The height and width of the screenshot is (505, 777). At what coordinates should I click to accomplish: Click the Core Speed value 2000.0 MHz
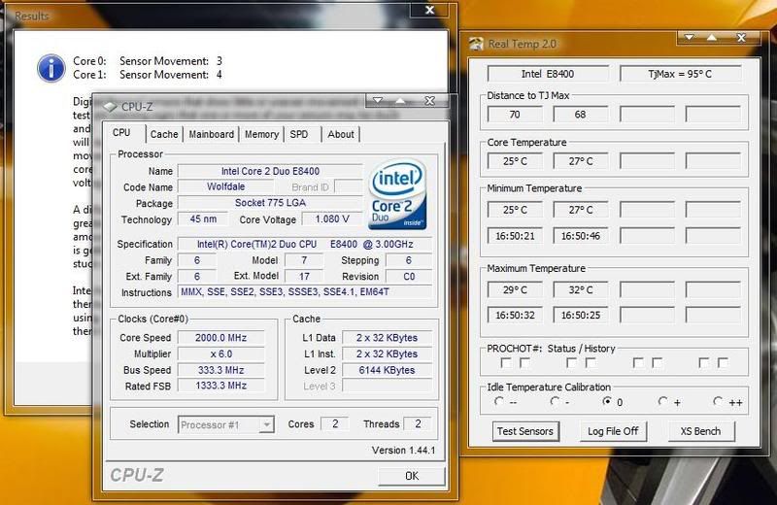pos(221,338)
